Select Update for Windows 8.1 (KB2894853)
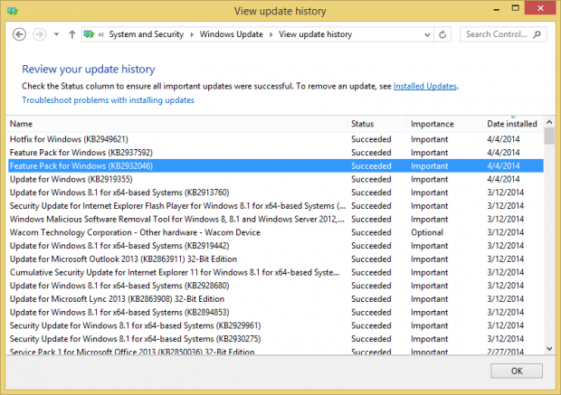Viewport: 561px width, 395px height. [x=275, y=312]
